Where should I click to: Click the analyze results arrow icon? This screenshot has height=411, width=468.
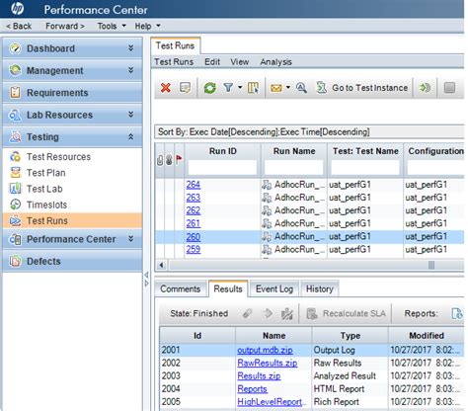[268, 313]
